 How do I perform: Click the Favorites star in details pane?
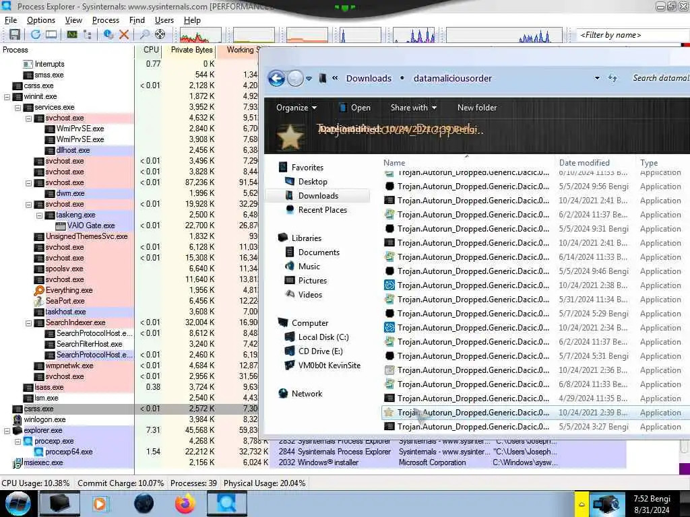tap(290, 137)
